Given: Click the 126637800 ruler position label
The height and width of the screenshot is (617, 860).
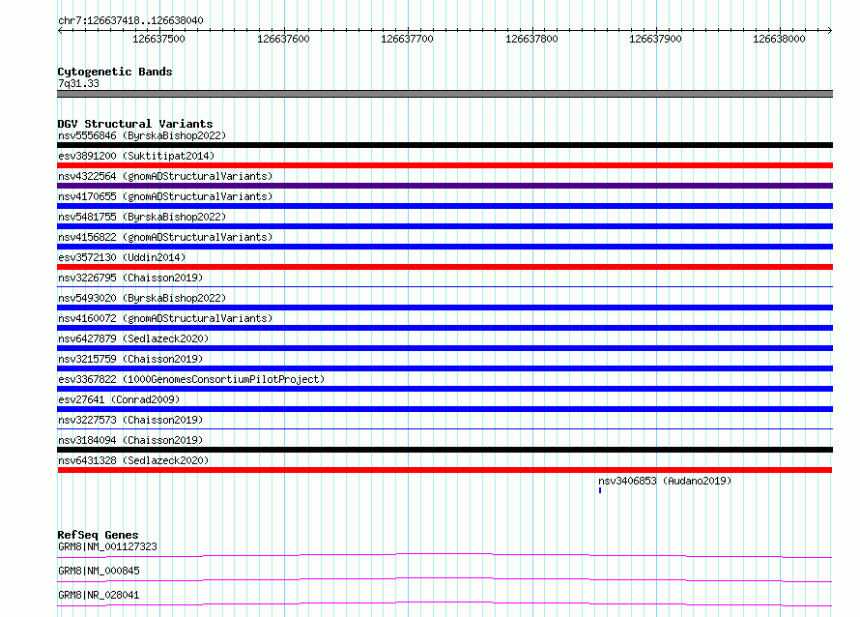Looking at the screenshot, I should (x=531, y=39).
